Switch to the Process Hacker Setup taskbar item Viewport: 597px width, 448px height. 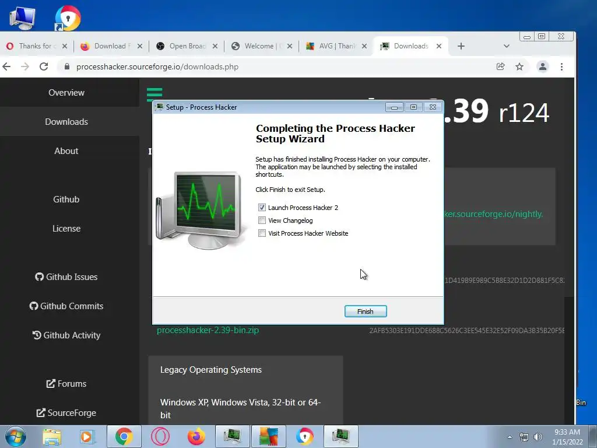click(x=340, y=436)
